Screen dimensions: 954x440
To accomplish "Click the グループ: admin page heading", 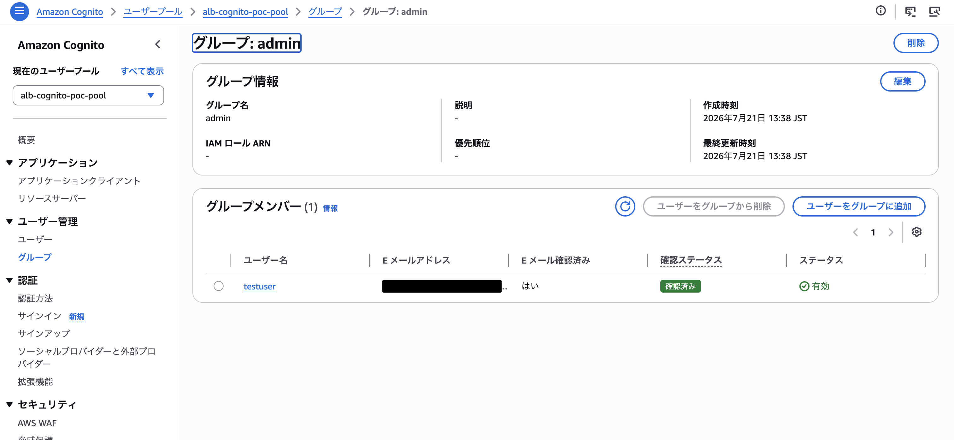I will [247, 43].
